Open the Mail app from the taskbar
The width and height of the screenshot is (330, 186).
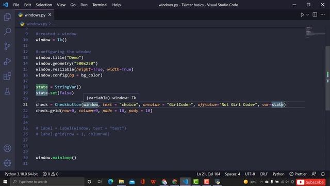click(x=132, y=181)
